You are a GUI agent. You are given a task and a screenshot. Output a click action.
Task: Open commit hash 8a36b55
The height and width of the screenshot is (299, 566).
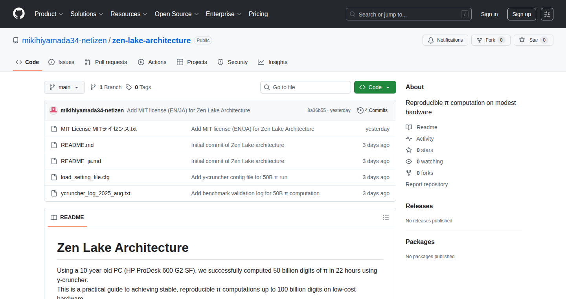pyautogui.click(x=316, y=110)
